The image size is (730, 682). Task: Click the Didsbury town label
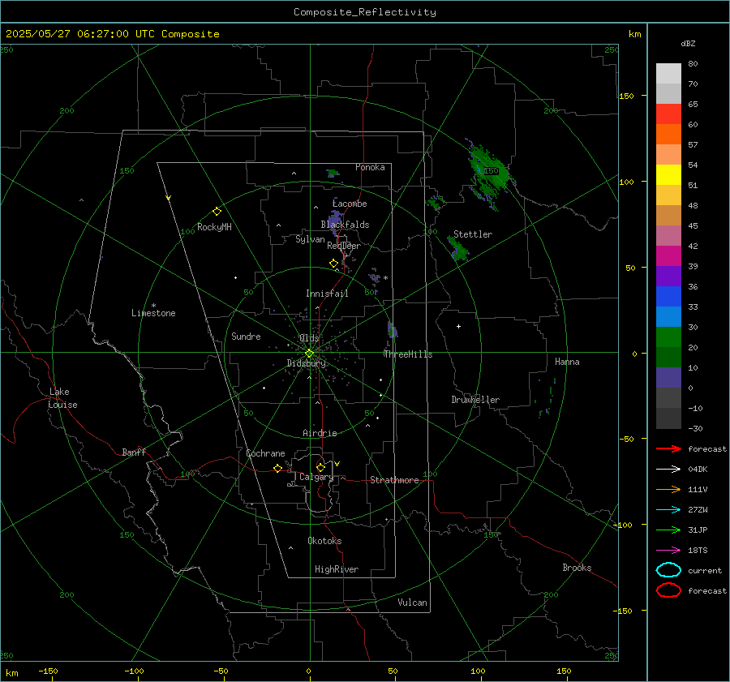coord(306,363)
